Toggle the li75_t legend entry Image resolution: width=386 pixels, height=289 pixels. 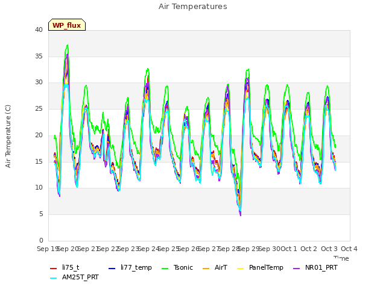tap(65, 267)
